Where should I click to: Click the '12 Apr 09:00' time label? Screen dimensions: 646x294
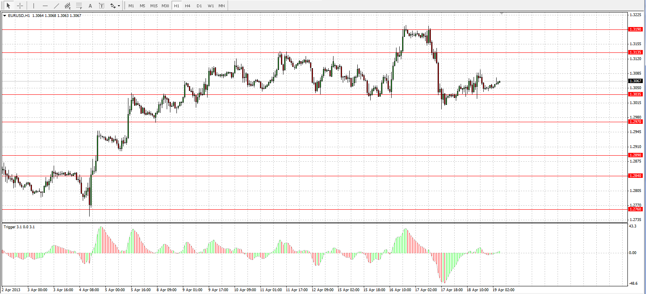click(323, 290)
